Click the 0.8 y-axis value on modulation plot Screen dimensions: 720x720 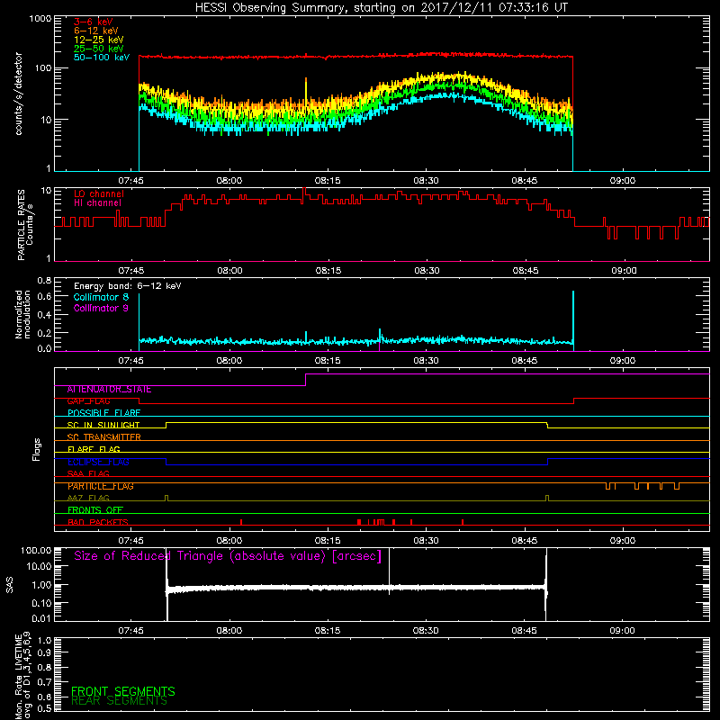pyautogui.click(x=44, y=280)
